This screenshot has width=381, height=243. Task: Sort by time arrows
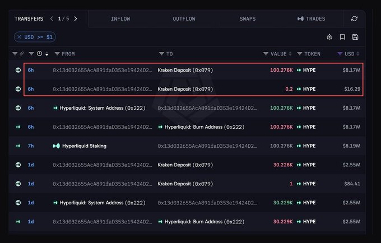tap(47, 54)
